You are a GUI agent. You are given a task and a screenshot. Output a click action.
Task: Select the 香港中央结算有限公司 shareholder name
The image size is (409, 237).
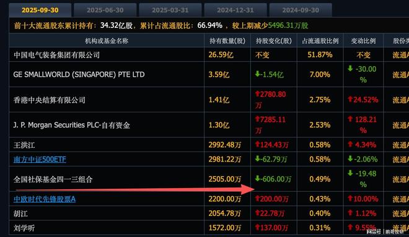point(50,100)
